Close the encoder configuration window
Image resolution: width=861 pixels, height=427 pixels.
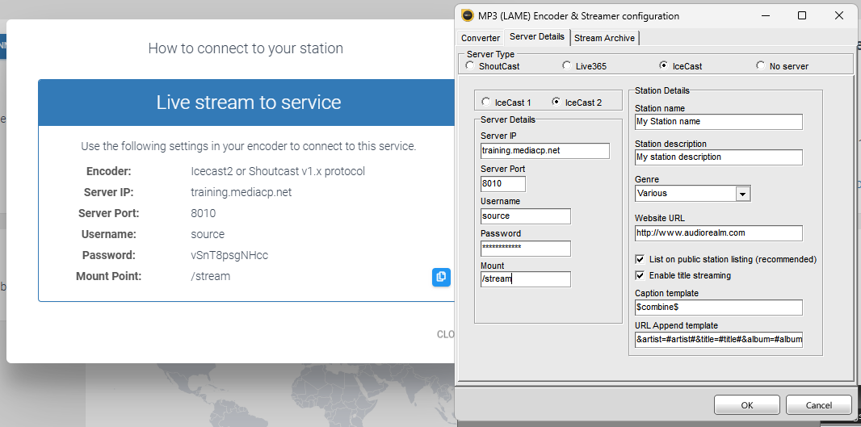point(838,16)
